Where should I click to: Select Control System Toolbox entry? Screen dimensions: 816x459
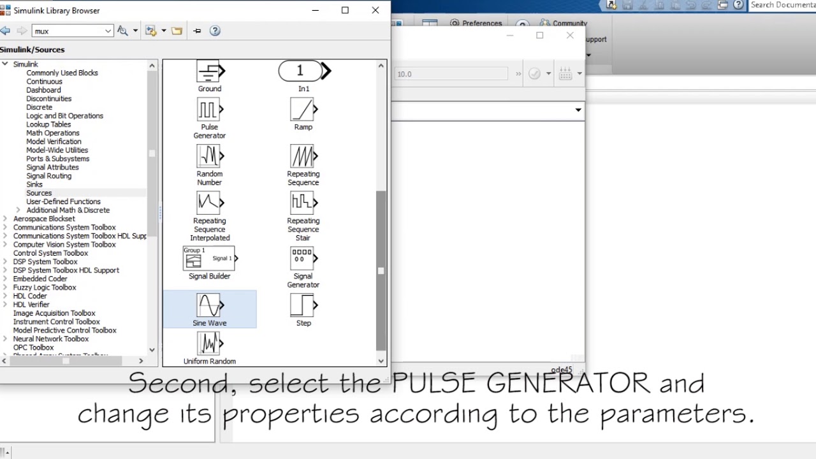50,253
